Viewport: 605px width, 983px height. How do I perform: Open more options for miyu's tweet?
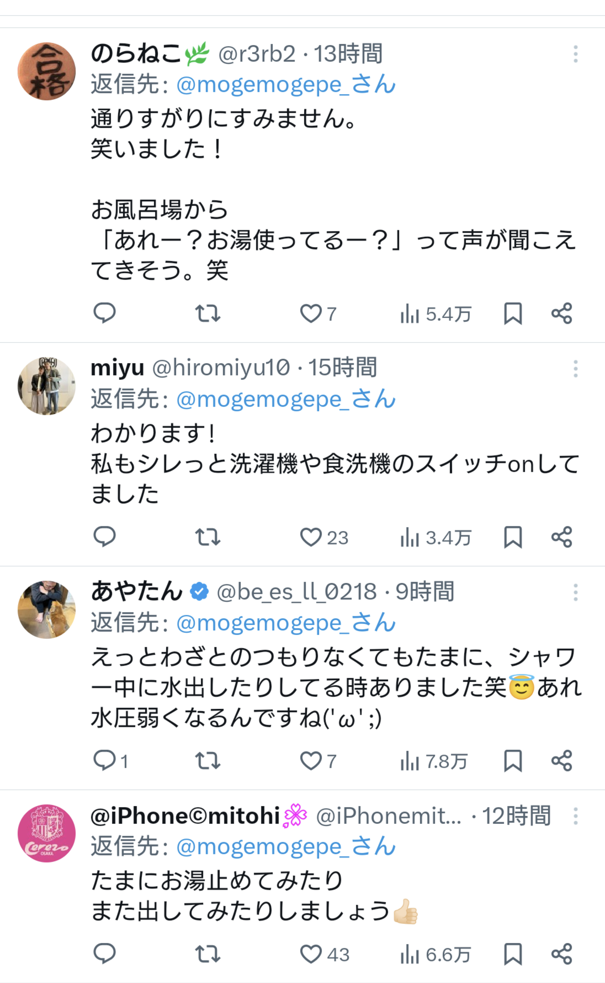click(576, 369)
